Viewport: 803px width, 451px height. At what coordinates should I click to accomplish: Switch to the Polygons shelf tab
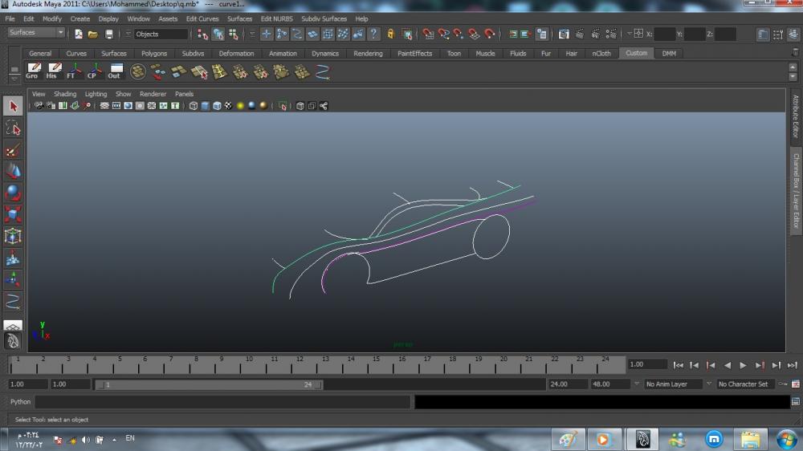(x=154, y=54)
